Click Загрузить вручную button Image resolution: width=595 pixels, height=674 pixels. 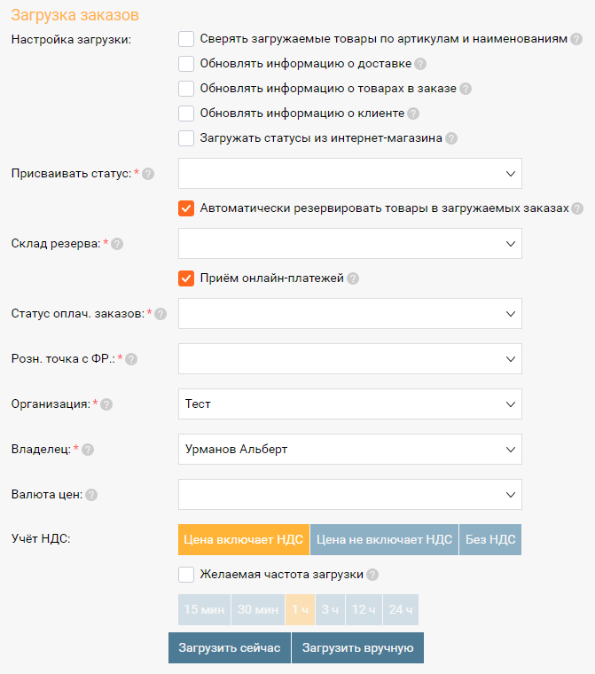coord(357,647)
